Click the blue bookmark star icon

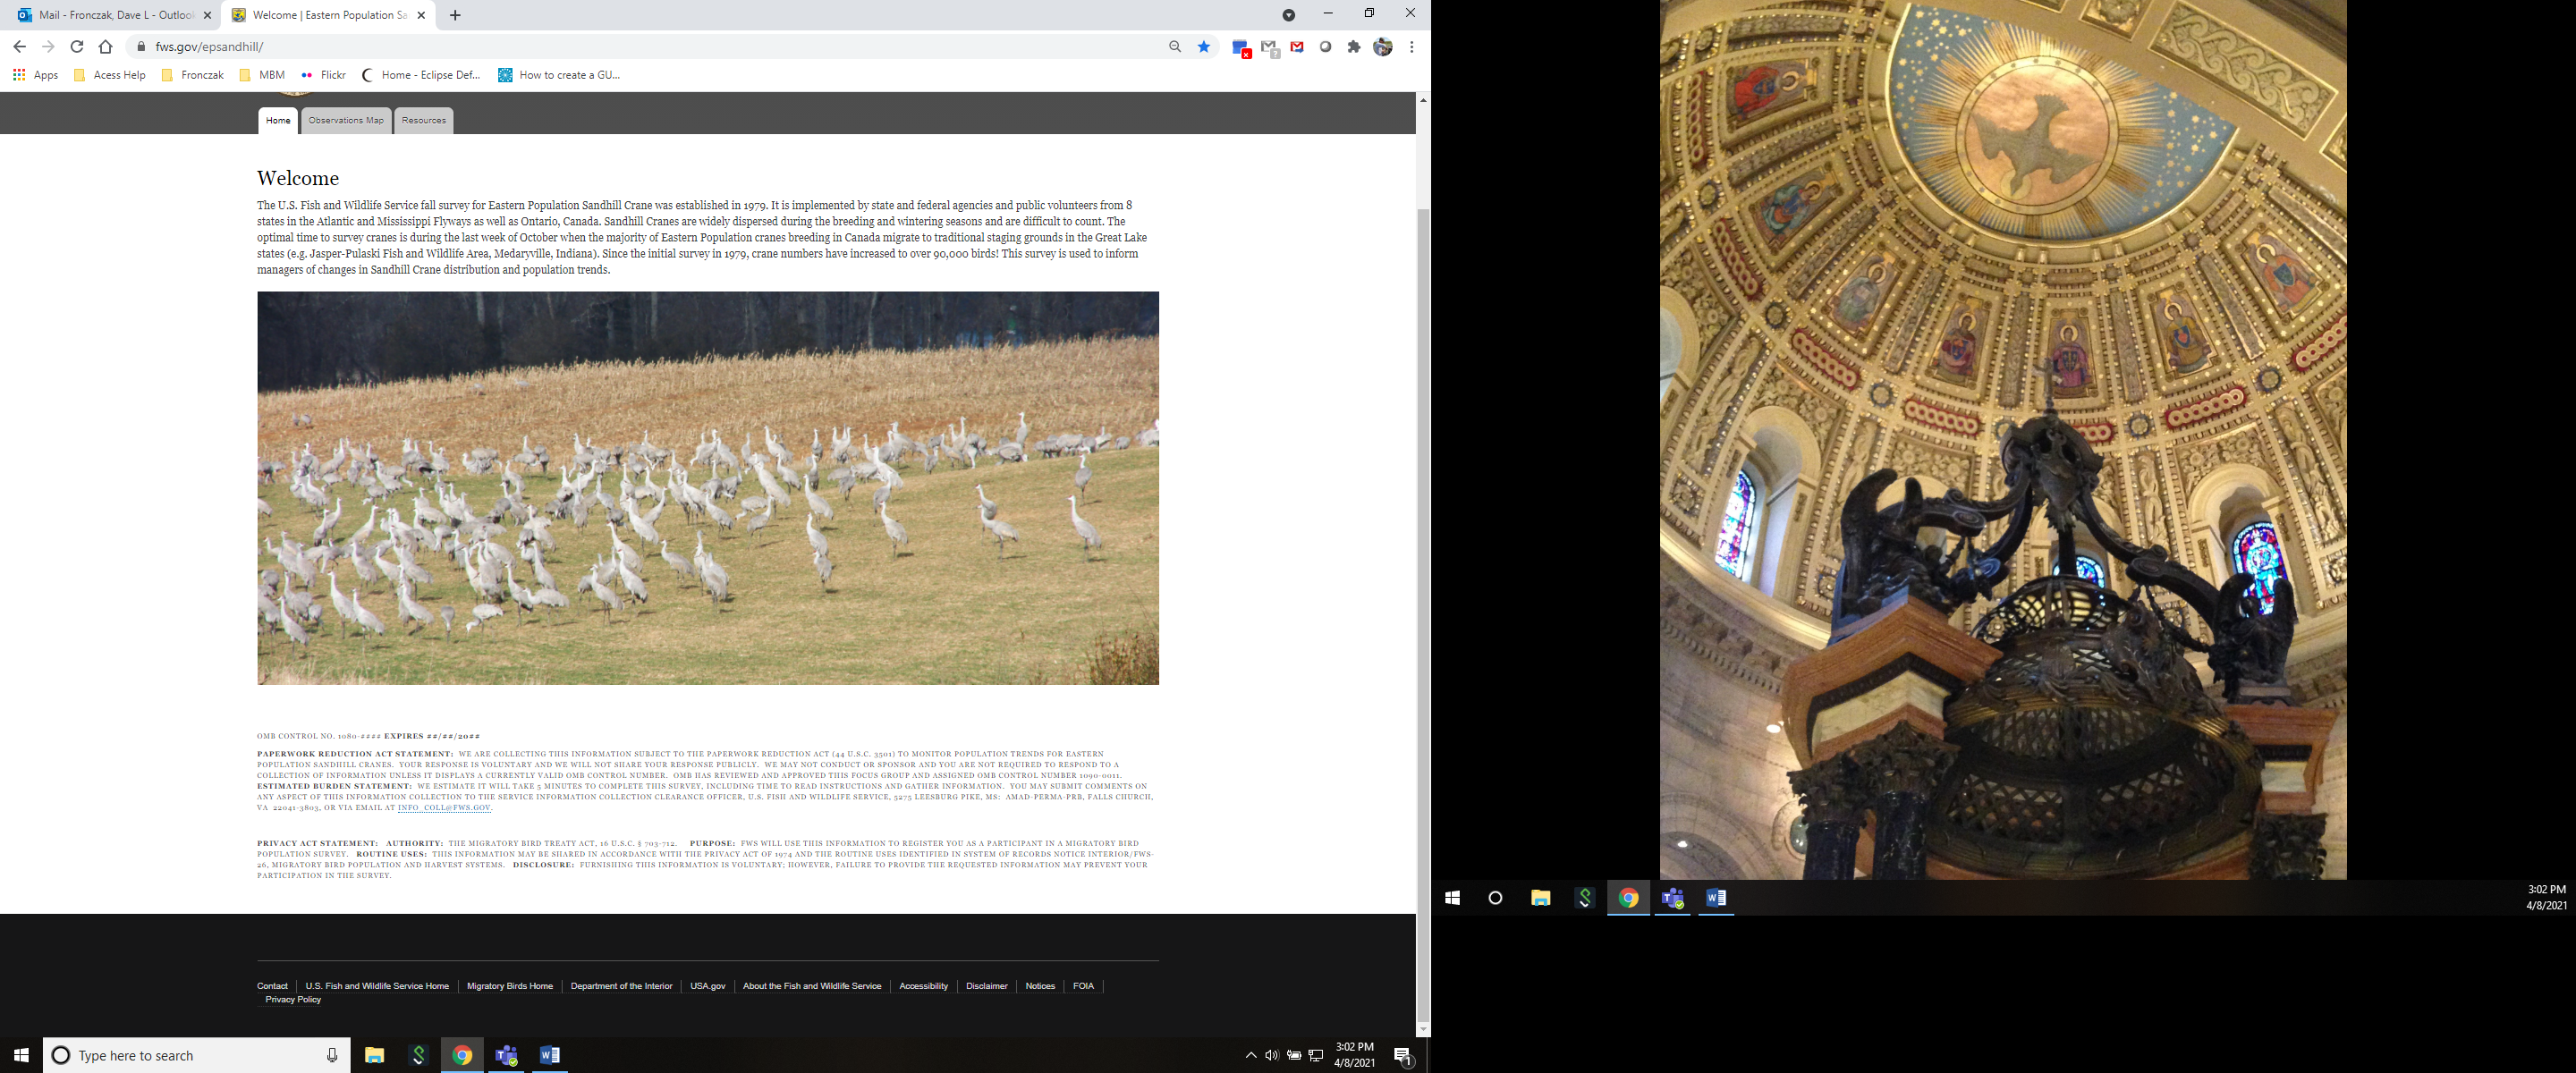(x=1204, y=47)
